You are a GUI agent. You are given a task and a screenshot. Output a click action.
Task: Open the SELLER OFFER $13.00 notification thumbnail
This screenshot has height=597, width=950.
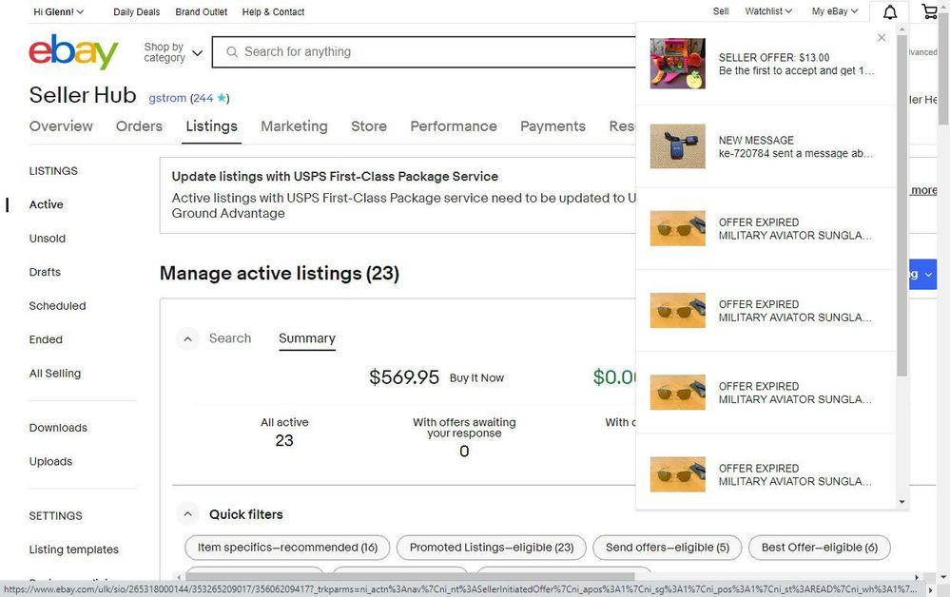(677, 64)
